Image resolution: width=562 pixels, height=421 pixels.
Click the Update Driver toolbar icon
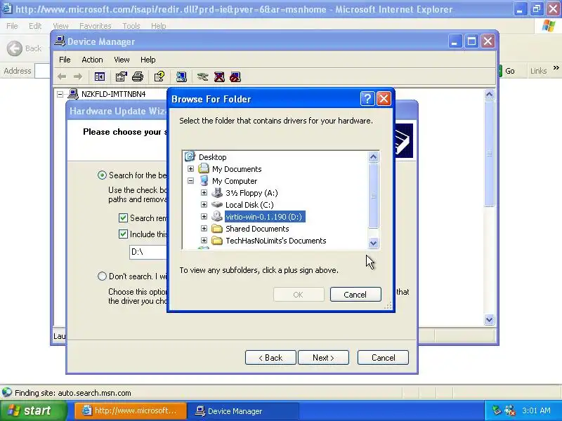tap(202, 76)
